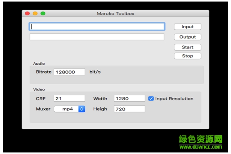The width and height of the screenshot is (231, 154).
Task: Maximize window with the green button
Action: 43,13
